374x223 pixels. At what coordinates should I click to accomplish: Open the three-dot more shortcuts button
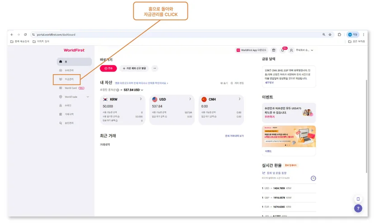(154, 68)
